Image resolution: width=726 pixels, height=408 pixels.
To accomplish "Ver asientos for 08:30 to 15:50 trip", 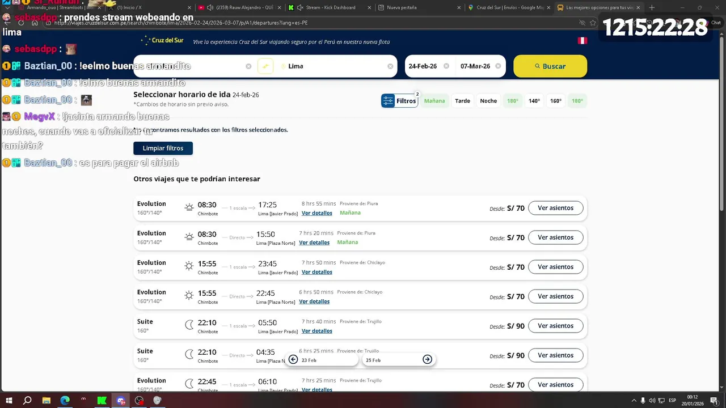I will coord(555,237).
